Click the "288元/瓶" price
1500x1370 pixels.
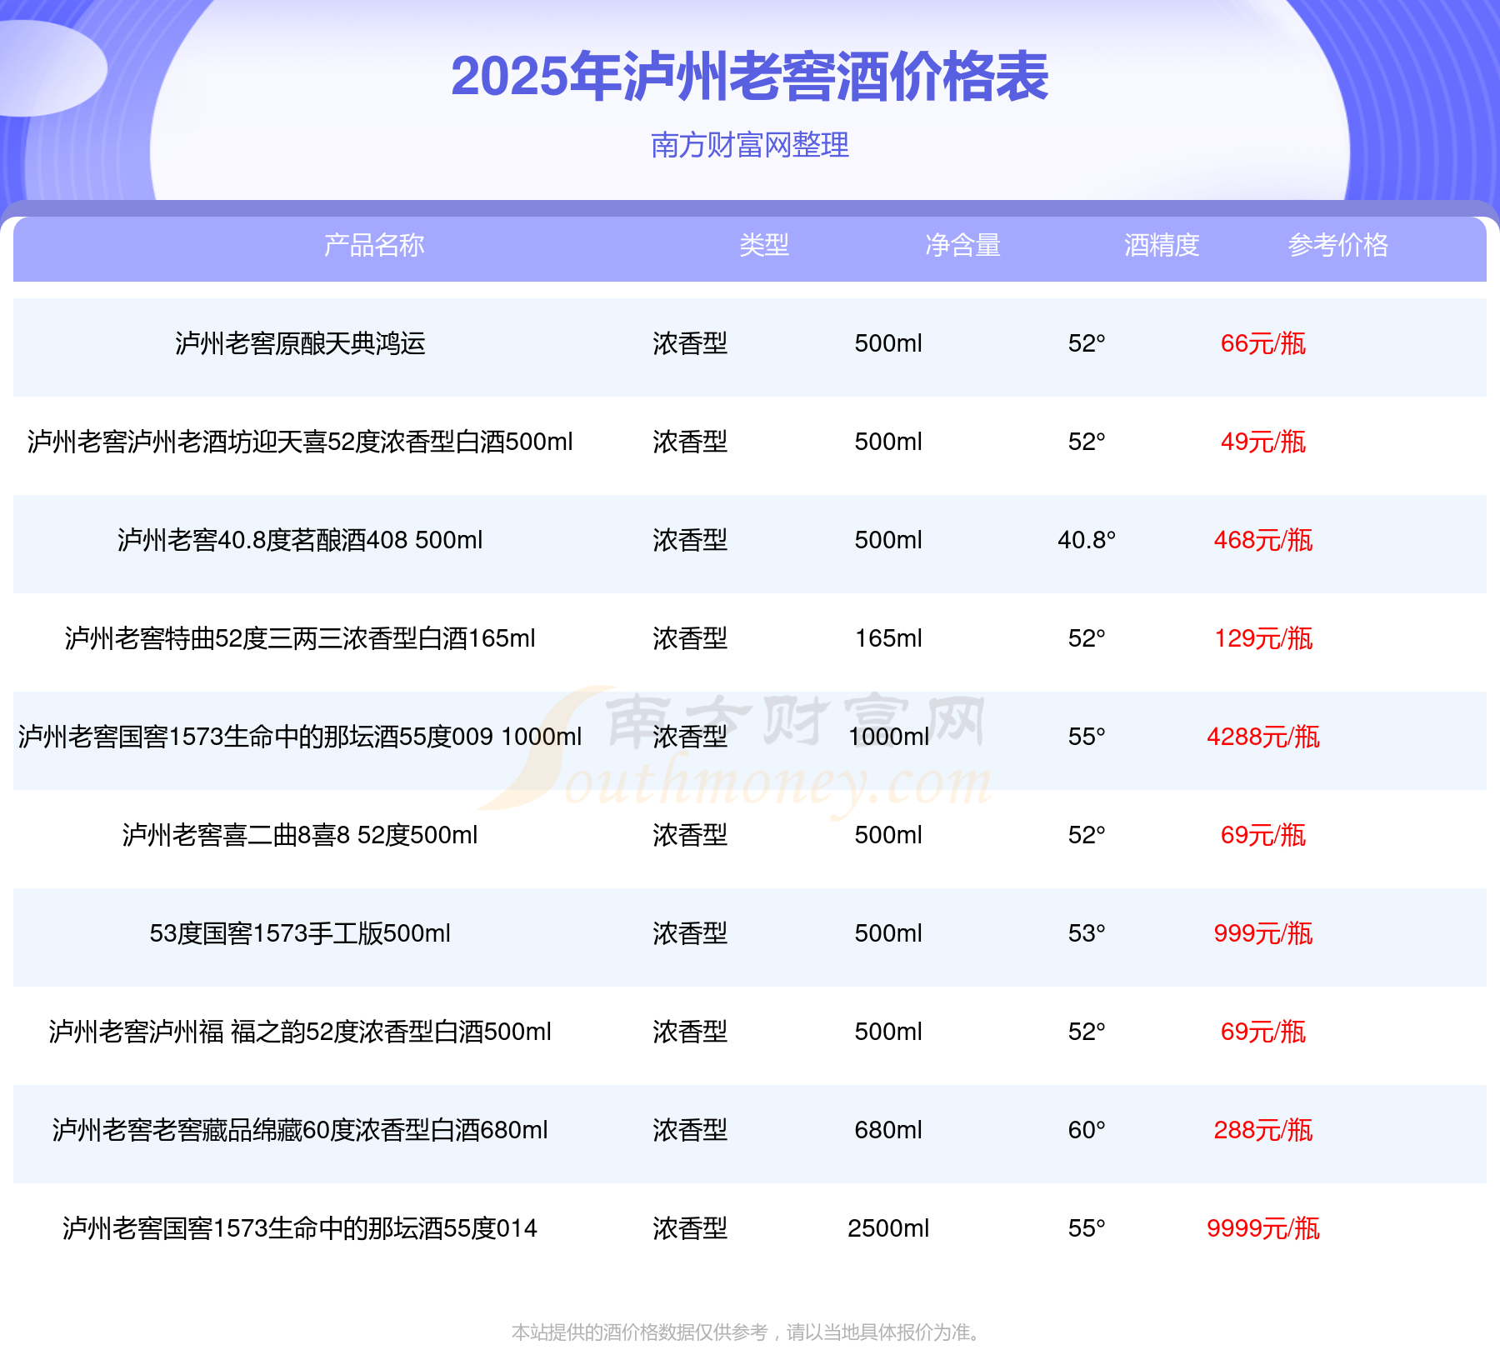click(x=1263, y=1130)
